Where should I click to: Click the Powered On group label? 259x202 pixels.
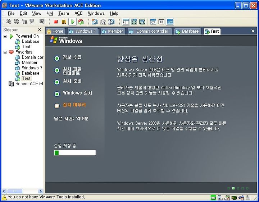click(27, 36)
